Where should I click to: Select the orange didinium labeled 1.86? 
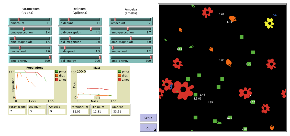[229, 63]
